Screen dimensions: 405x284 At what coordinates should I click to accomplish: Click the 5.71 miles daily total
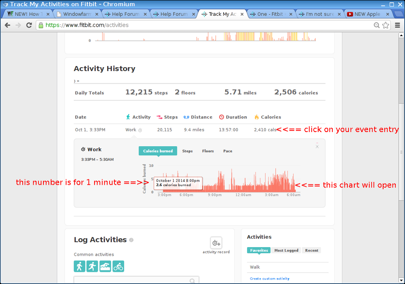[x=240, y=92]
